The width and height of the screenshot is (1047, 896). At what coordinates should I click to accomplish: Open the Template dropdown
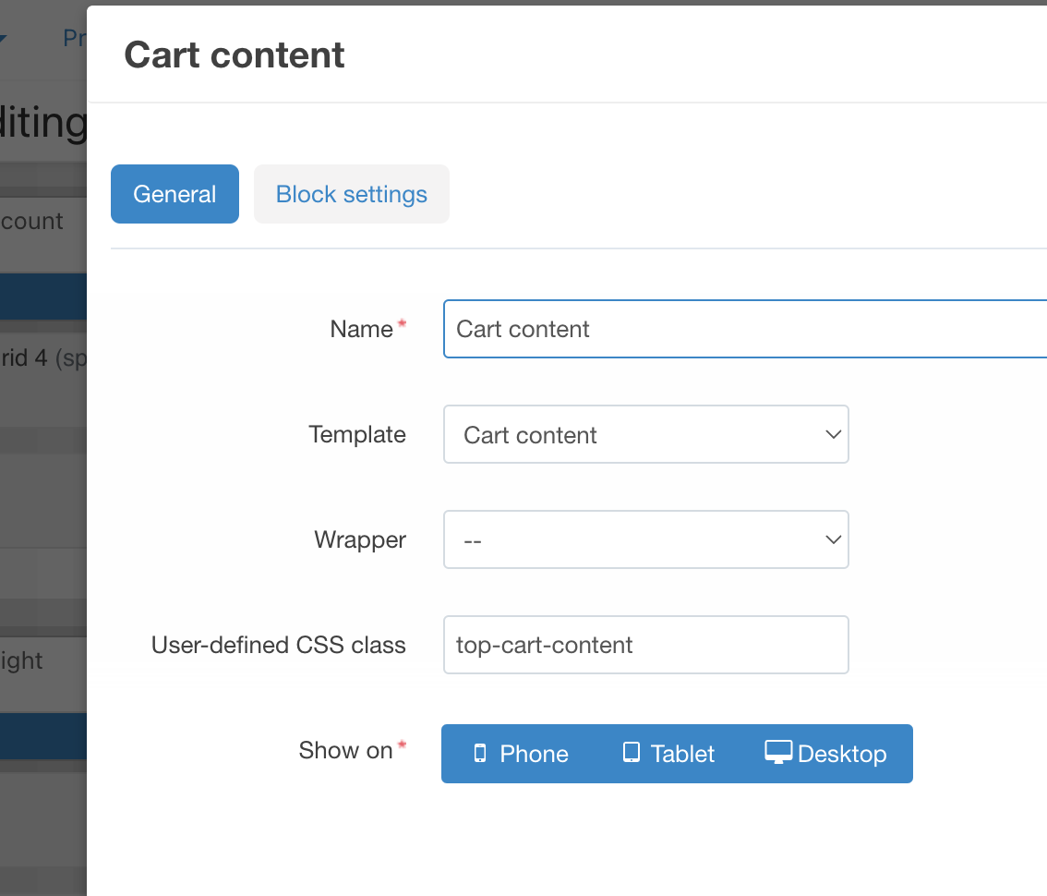coord(645,434)
